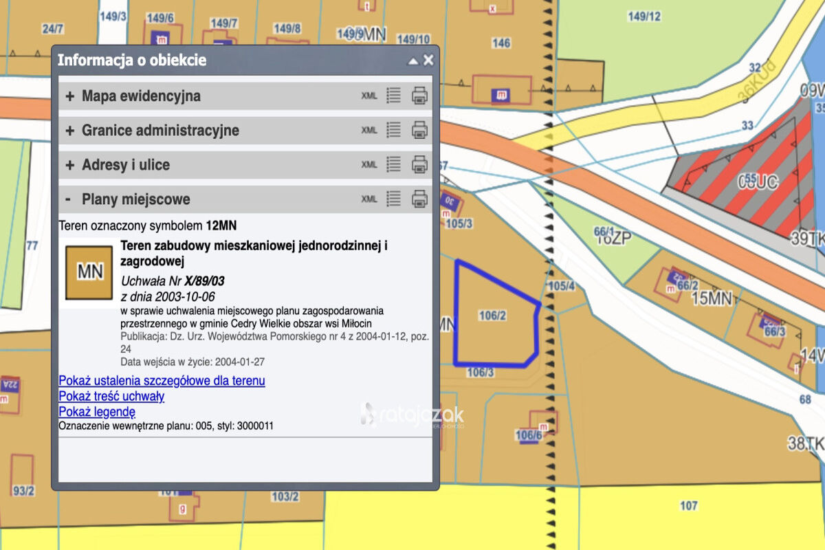Expand the Mapa ewidencyjna section
Viewport: 825px width, 550px height.
[x=69, y=96]
